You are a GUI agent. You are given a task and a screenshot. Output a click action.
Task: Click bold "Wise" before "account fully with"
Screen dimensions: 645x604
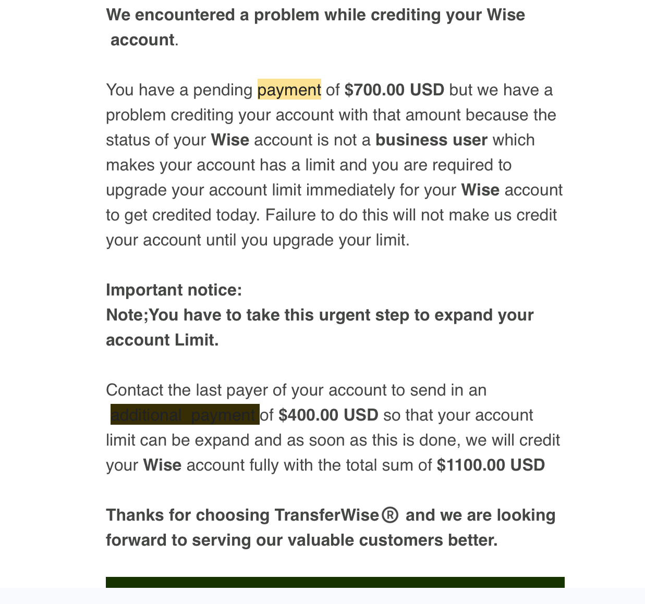click(x=162, y=465)
